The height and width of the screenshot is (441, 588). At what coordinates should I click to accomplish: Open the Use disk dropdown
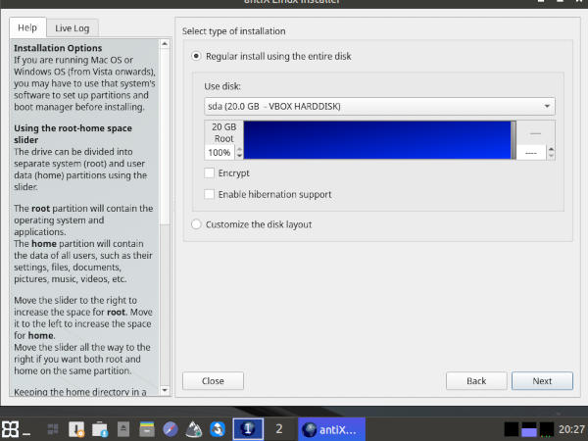(x=379, y=106)
